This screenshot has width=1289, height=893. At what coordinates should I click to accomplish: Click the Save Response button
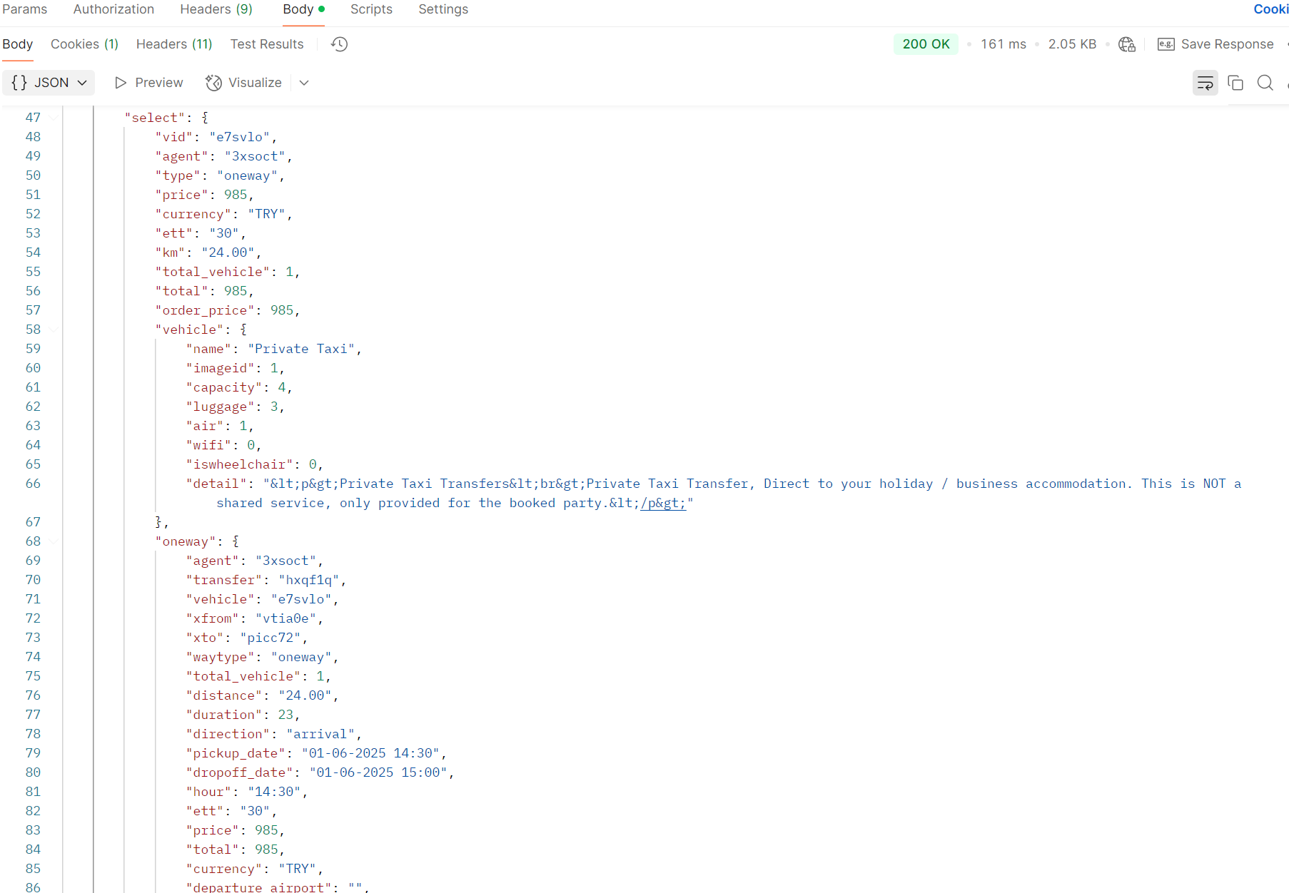point(1226,44)
